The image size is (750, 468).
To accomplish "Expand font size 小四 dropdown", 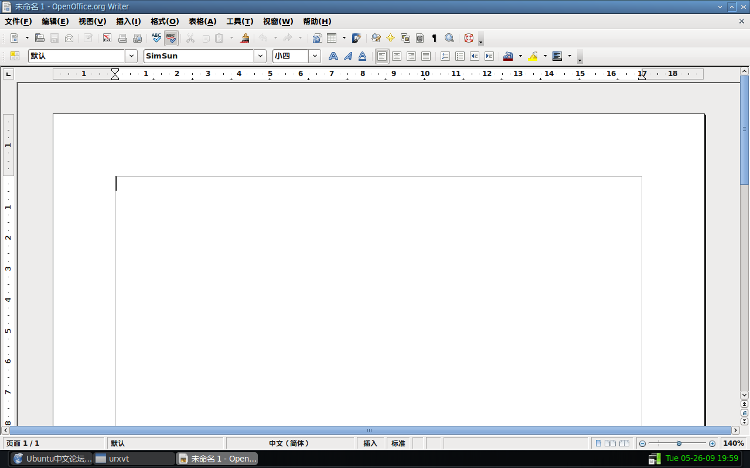I will click(315, 56).
